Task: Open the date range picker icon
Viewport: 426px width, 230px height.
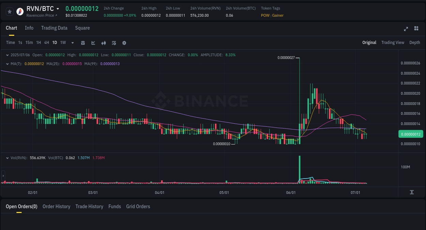Action: (83, 43)
